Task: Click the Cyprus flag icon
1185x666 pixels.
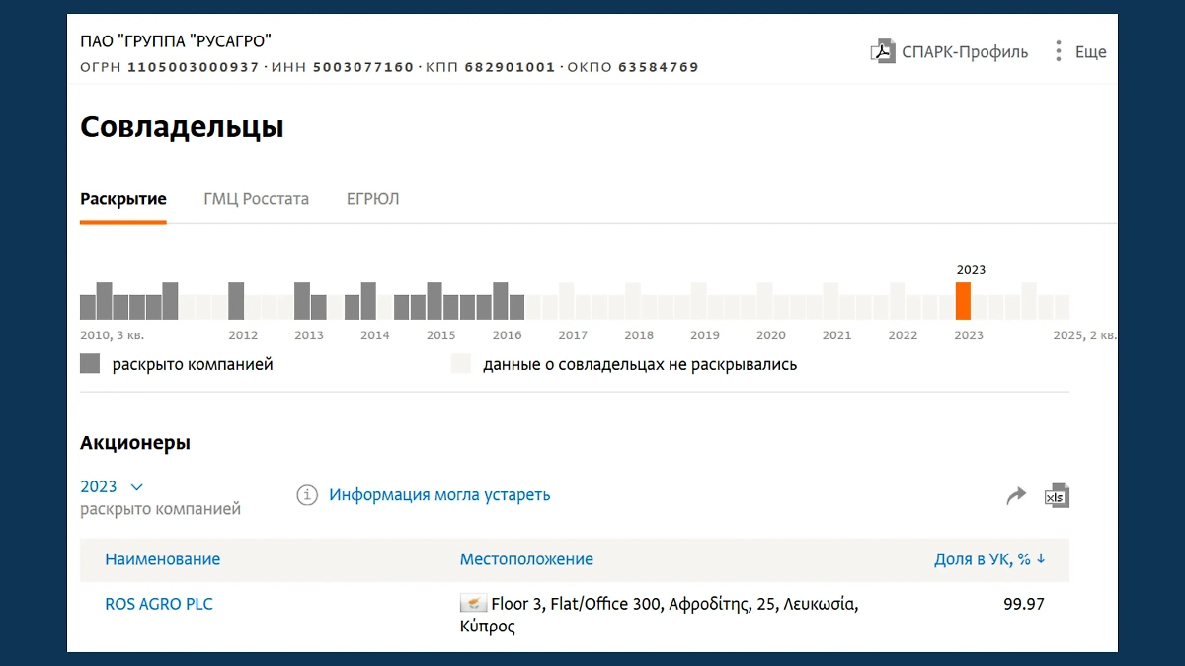Action: (473, 604)
